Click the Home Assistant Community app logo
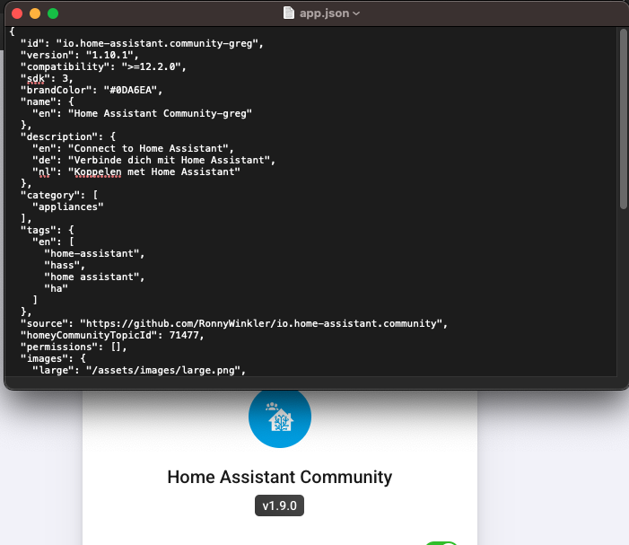This screenshot has height=545, width=629. pos(280,417)
